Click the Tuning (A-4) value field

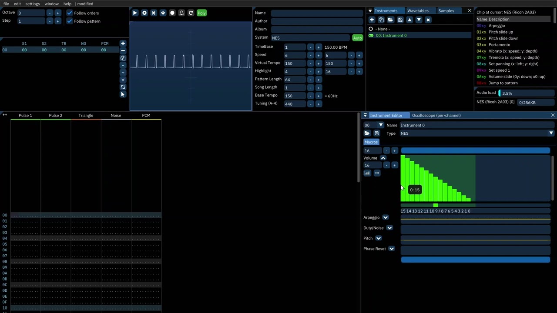(294, 104)
